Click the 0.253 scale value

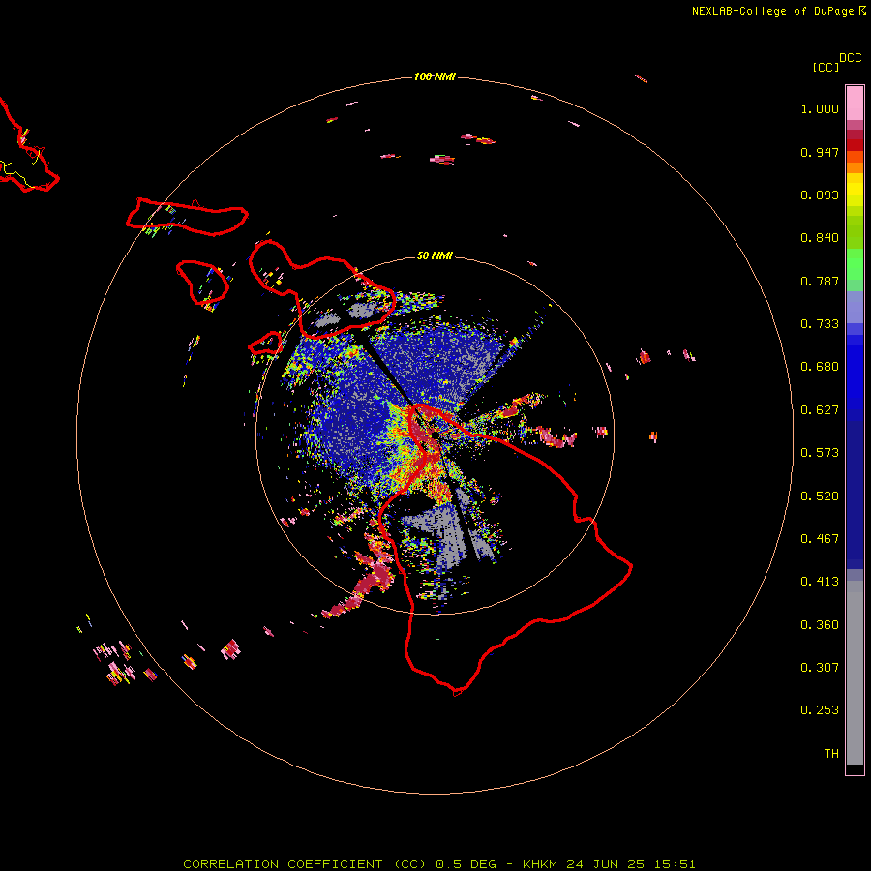(820, 710)
